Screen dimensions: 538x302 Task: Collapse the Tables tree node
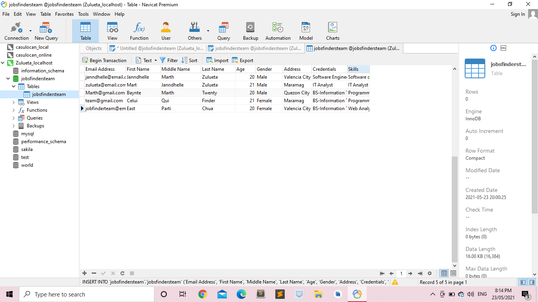(14, 87)
